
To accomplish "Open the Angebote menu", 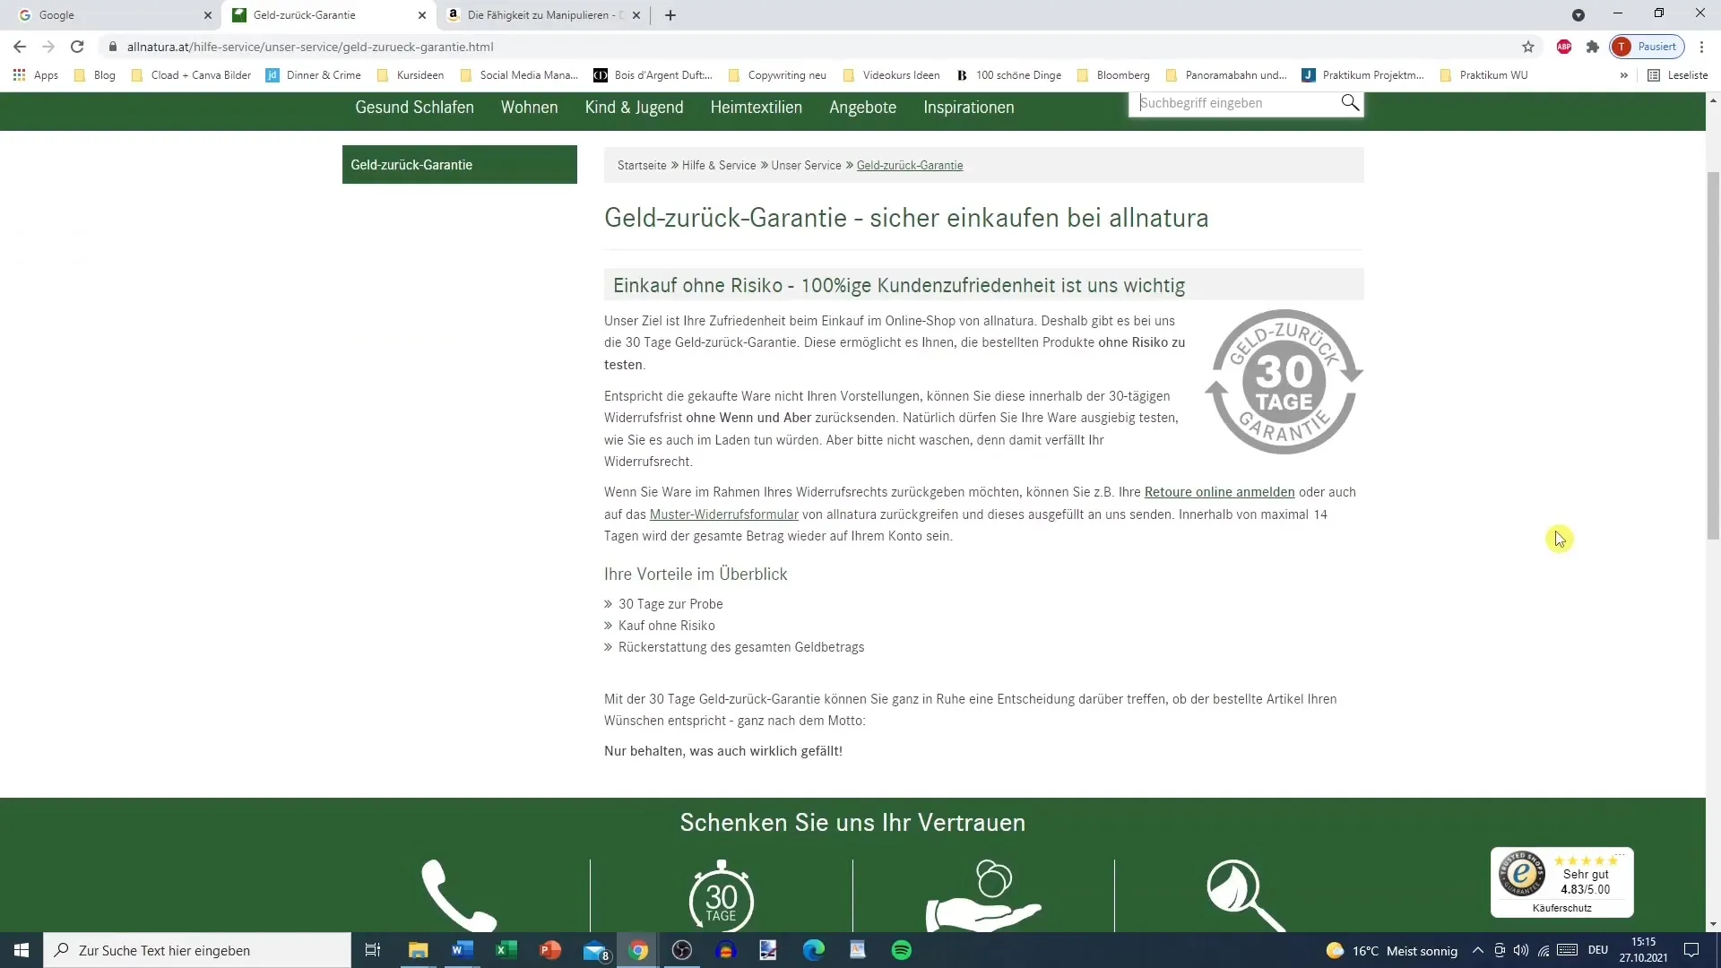I will tap(862, 108).
